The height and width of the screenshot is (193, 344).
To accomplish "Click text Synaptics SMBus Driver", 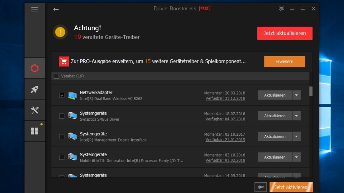I will (99, 119).
